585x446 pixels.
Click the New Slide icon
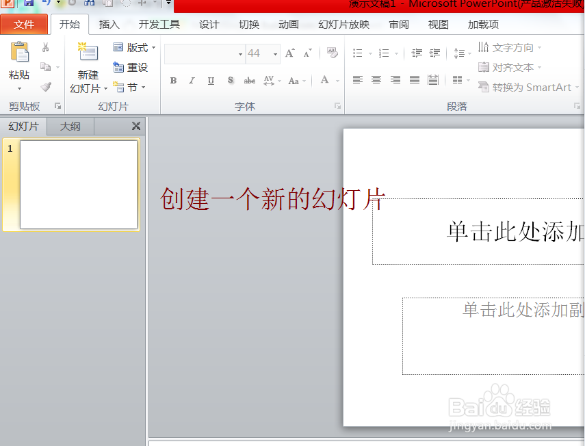88,52
